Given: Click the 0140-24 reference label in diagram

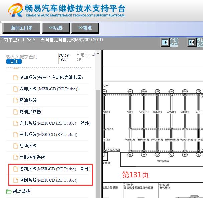Looking at the screenshot, I should [113, 150].
